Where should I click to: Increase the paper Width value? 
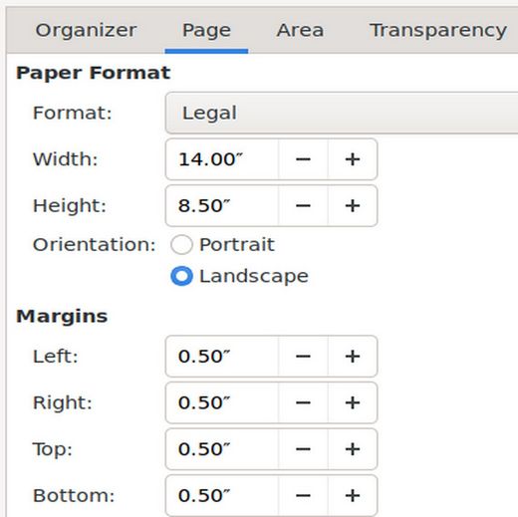click(353, 159)
